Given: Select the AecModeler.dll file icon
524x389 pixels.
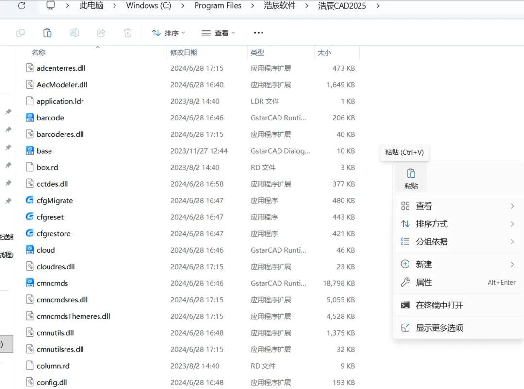Looking at the screenshot, I should 30,84.
